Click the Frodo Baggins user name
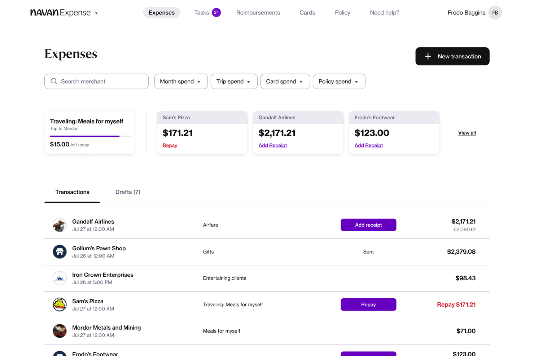This screenshot has width=534, height=356. pyautogui.click(x=467, y=13)
